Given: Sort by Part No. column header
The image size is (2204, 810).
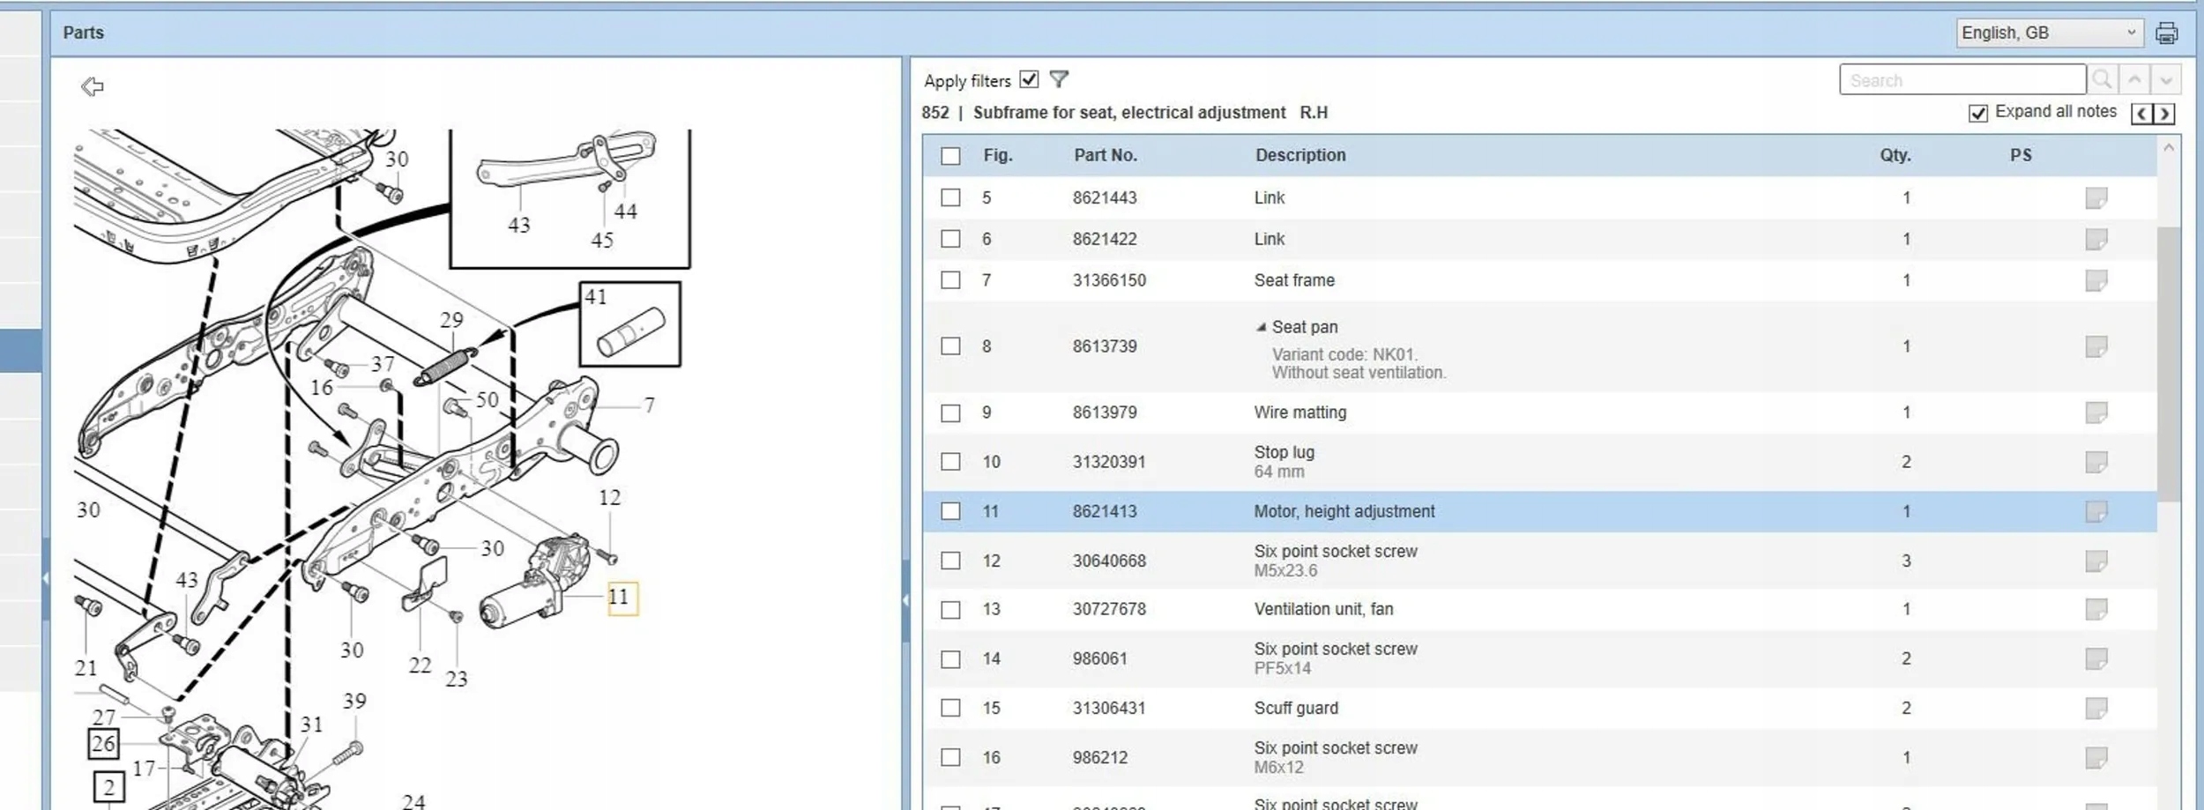Looking at the screenshot, I should 1105,156.
